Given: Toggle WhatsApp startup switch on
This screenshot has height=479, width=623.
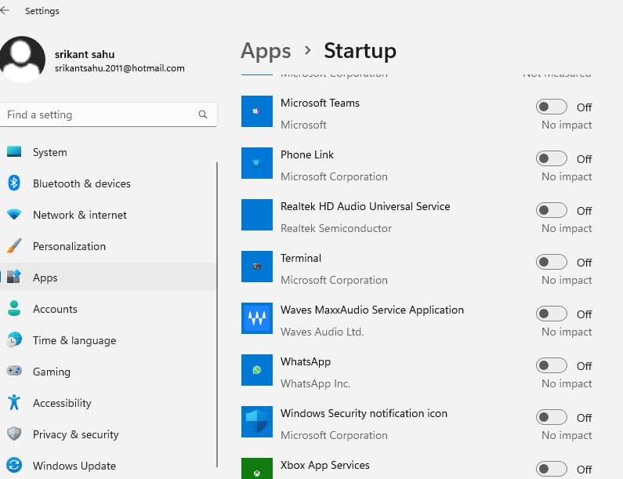Looking at the screenshot, I should point(551,365).
